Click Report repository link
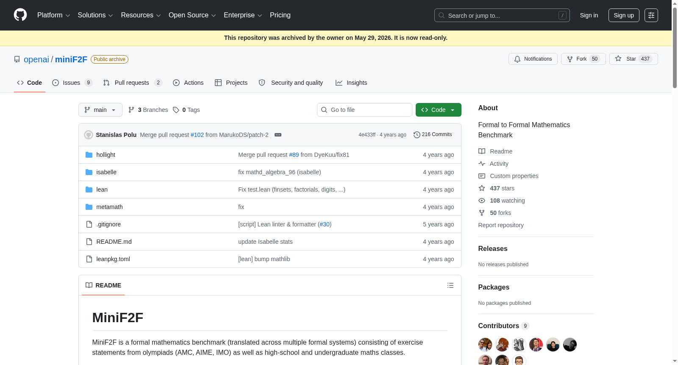 pyautogui.click(x=501, y=225)
